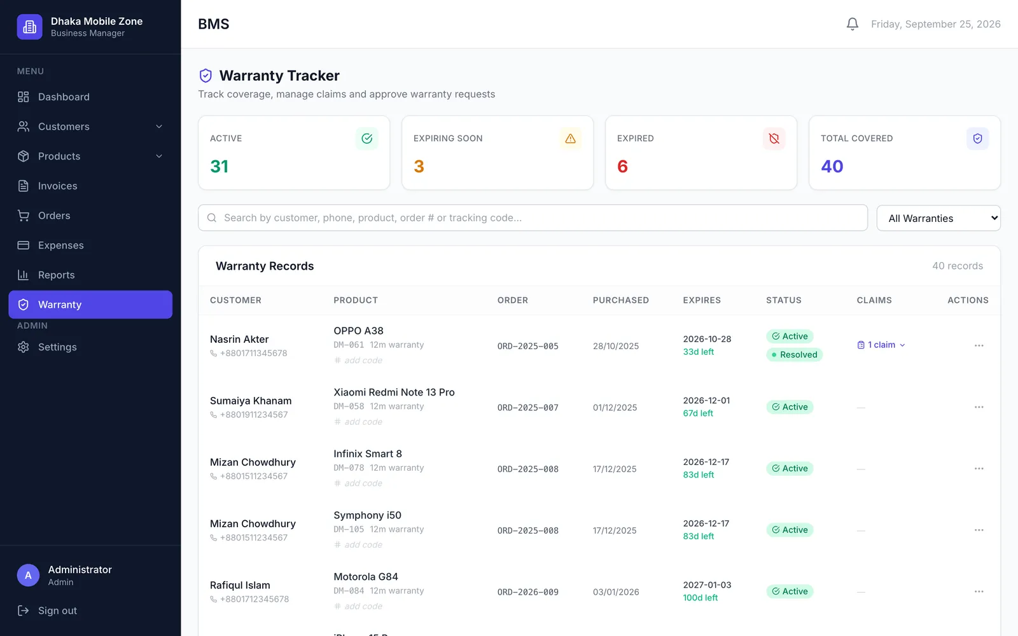Click the Reports bar chart icon
Screen dimensions: 1018x636
(24, 275)
